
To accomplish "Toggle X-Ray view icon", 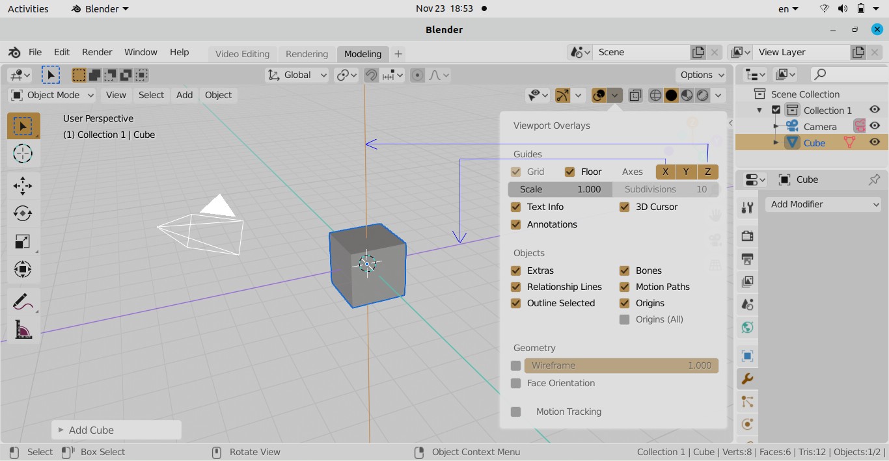I will click(x=635, y=96).
